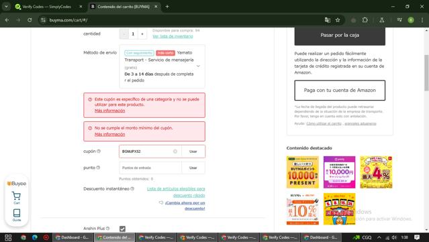
Task: Open the Windows notification center
Action: pyautogui.click(x=417, y=237)
